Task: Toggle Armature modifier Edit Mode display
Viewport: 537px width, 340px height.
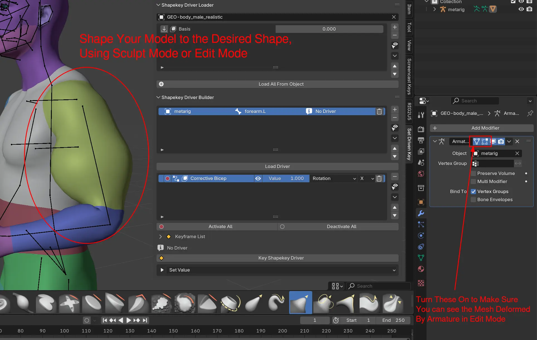Action: (485, 141)
